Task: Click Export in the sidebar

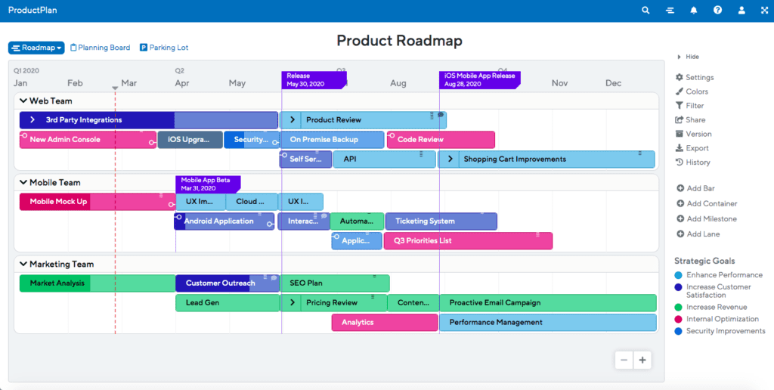Action: point(692,148)
